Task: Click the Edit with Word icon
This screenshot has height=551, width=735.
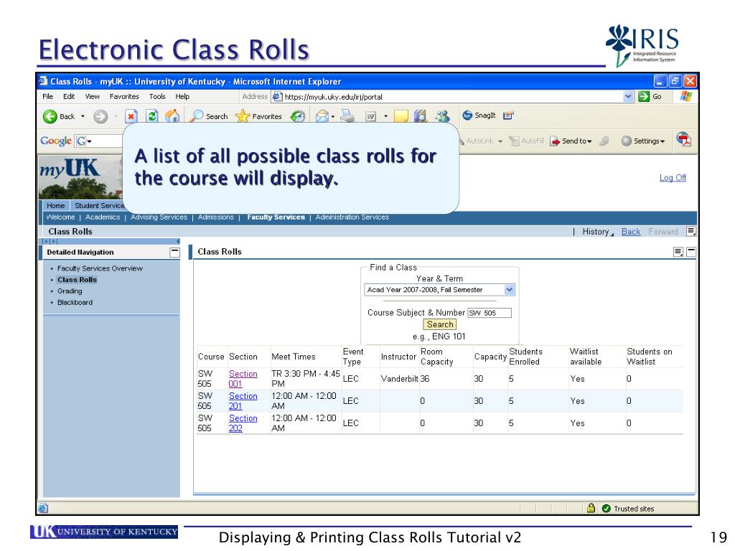Action: coord(370,116)
